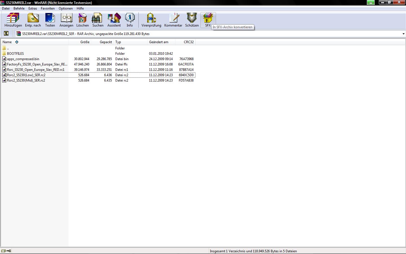Click the Hinzufügen toolbar icon
The height and width of the screenshot is (254, 406).
point(13,18)
